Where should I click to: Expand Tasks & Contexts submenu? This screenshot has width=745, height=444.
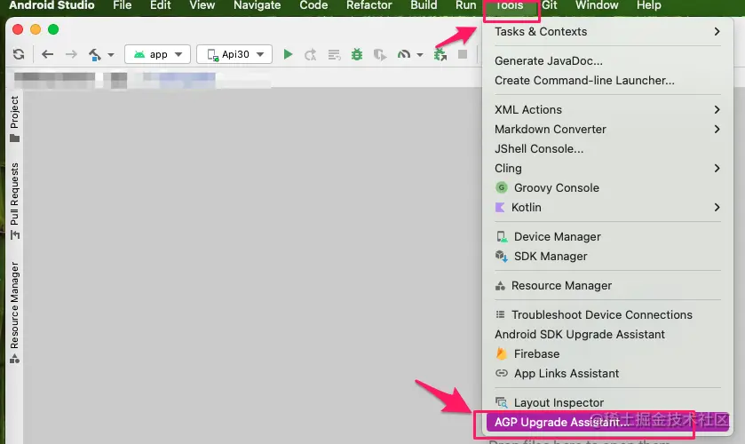pos(607,31)
